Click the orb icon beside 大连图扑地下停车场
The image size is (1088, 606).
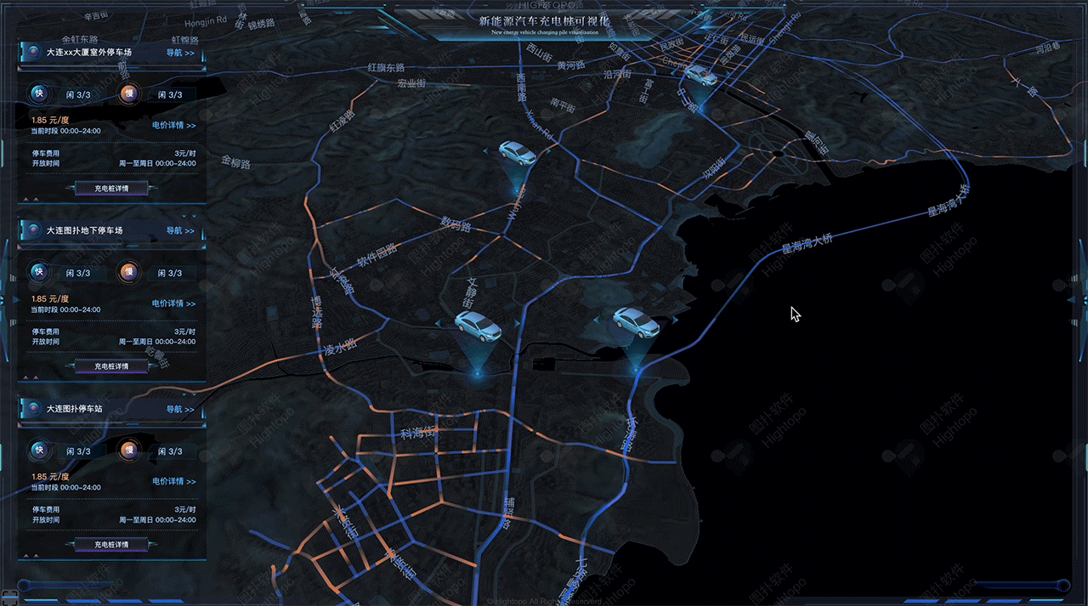coord(32,230)
